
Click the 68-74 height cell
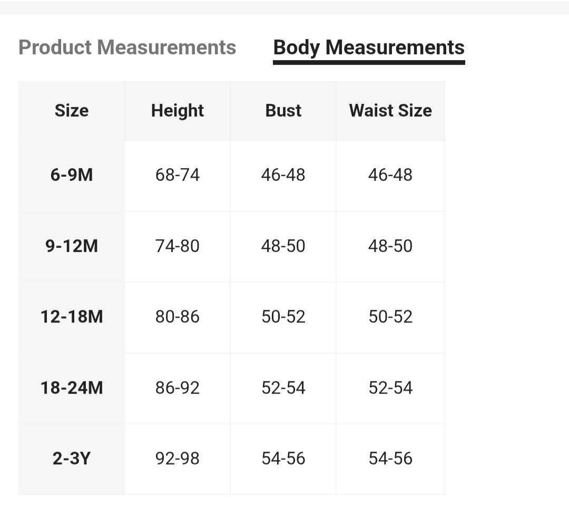tap(178, 175)
